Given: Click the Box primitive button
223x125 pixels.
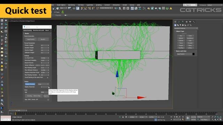Looking at the screenshot, I should (x=181, y=36).
